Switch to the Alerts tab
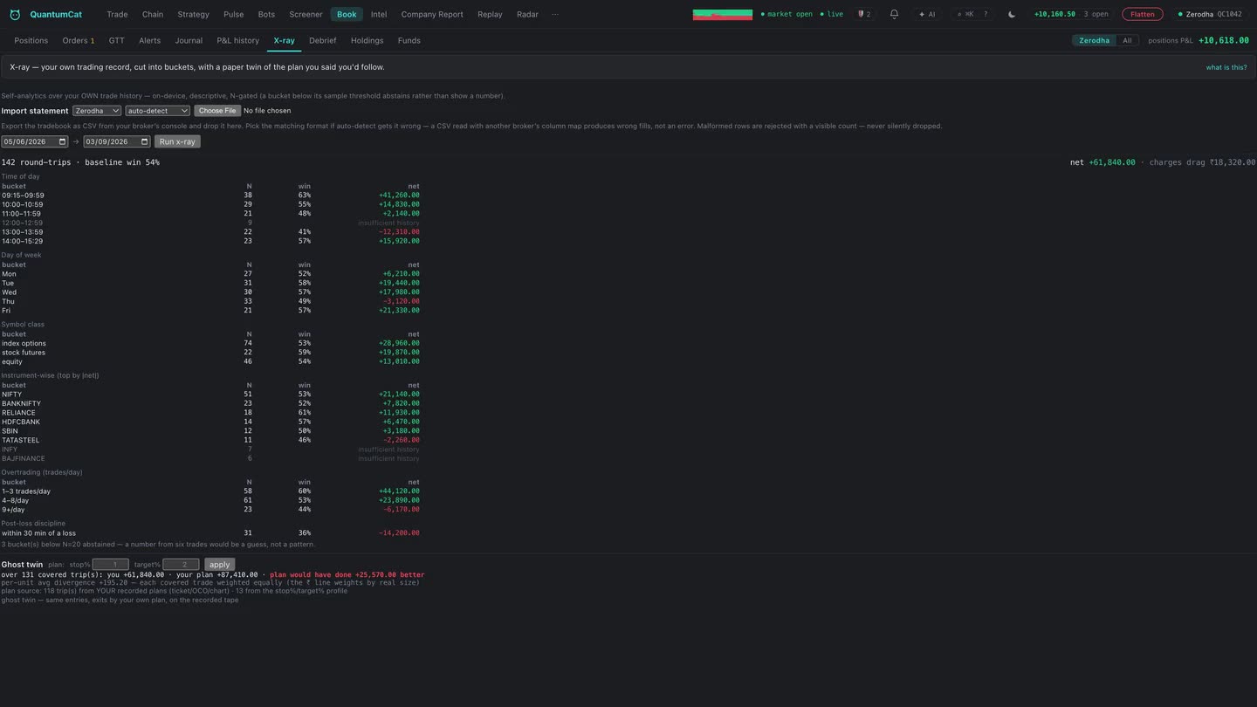The image size is (1257, 707). [149, 41]
